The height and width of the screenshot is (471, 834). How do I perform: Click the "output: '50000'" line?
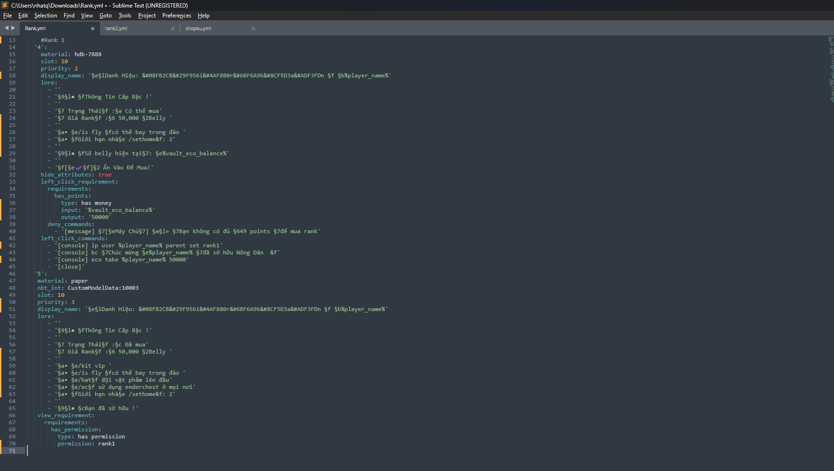click(x=86, y=217)
